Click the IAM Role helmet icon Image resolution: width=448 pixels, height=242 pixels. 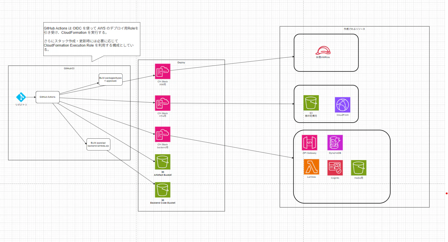pyautogui.click(x=323, y=50)
